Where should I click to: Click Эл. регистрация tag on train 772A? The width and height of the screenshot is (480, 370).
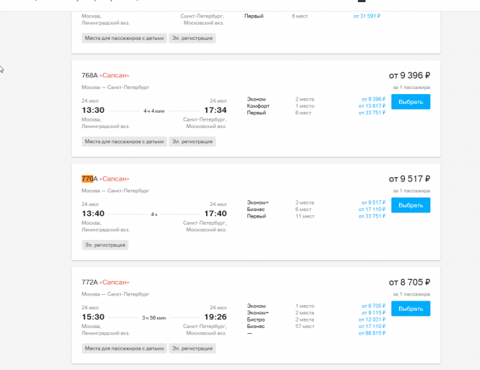pyautogui.click(x=192, y=348)
